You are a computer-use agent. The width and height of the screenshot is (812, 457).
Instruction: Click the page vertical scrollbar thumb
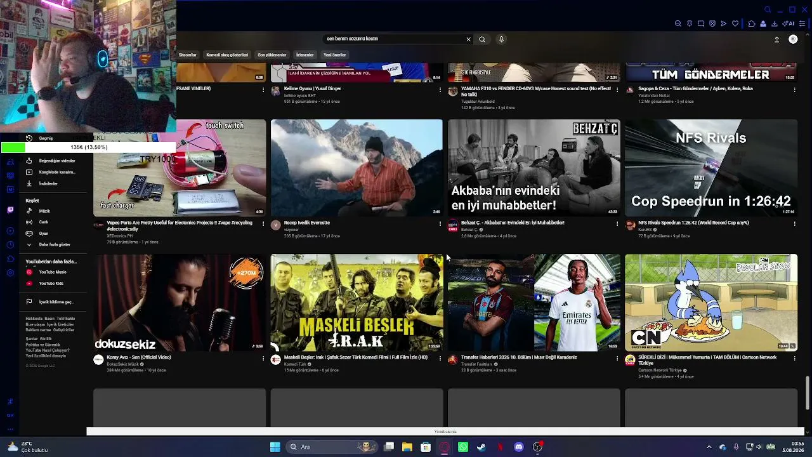tap(808, 394)
